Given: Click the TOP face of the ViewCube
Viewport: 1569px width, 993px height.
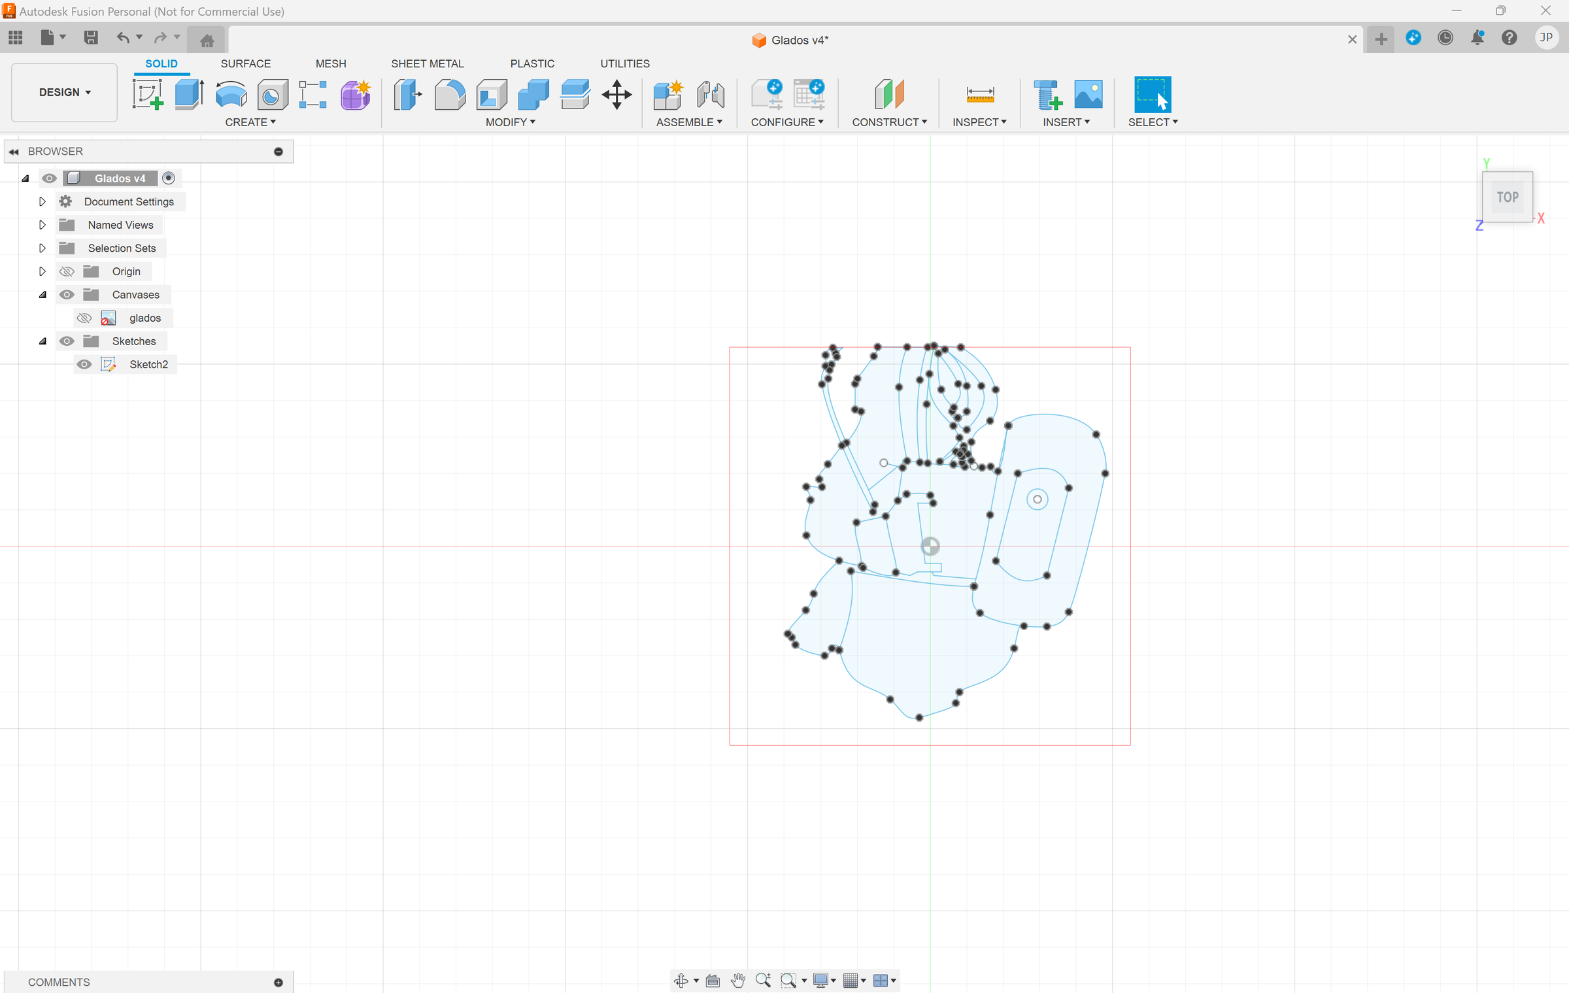Looking at the screenshot, I should point(1508,197).
